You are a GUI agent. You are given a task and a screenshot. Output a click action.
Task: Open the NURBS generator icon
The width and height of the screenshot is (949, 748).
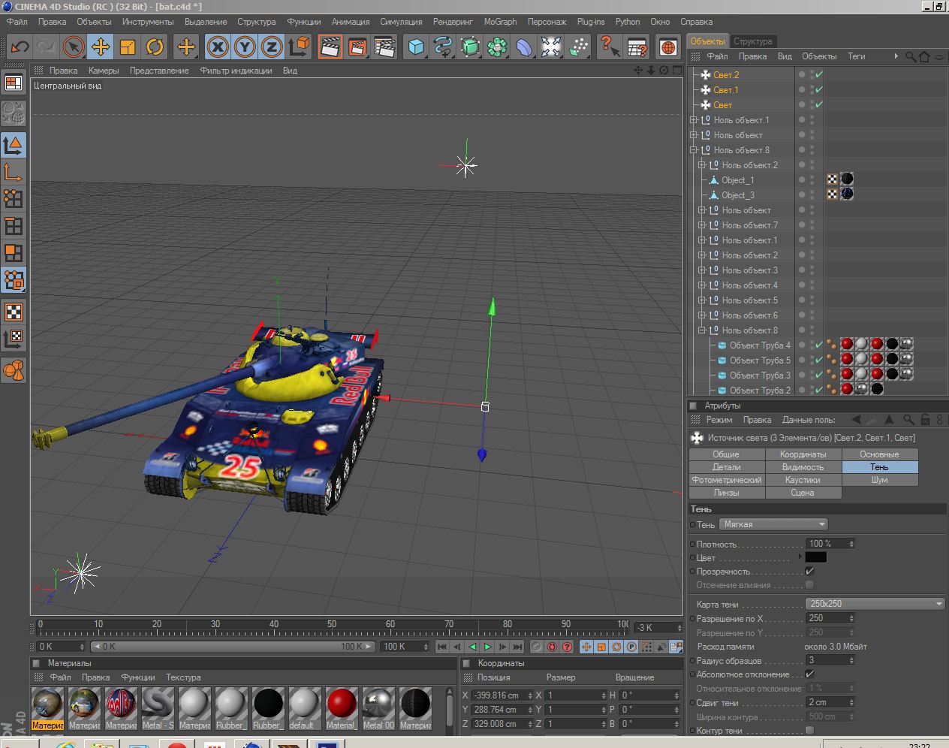point(470,47)
